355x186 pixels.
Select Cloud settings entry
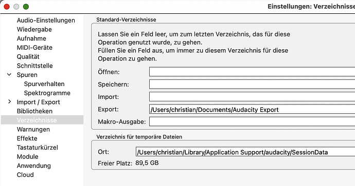[x=25, y=175]
